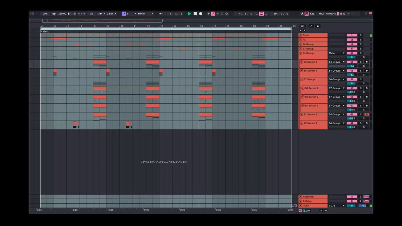Start playback with the green Play button
The height and width of the screenshot is (226, 402).
tap(190, 14)
